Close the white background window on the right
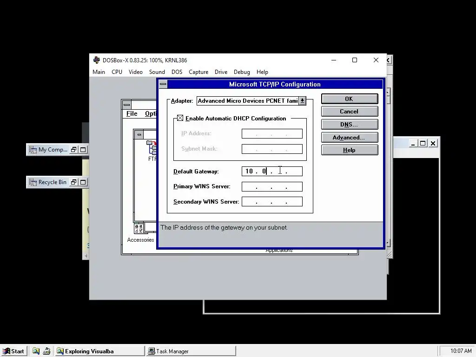 [433, 143]
